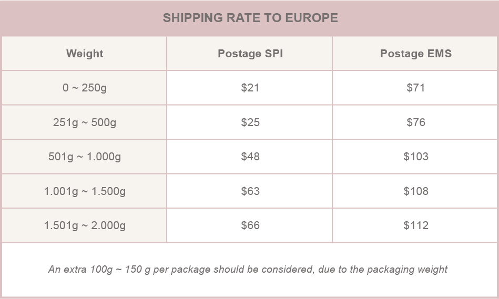Select the $66 SPI price cell

click(x=249, y=225)
